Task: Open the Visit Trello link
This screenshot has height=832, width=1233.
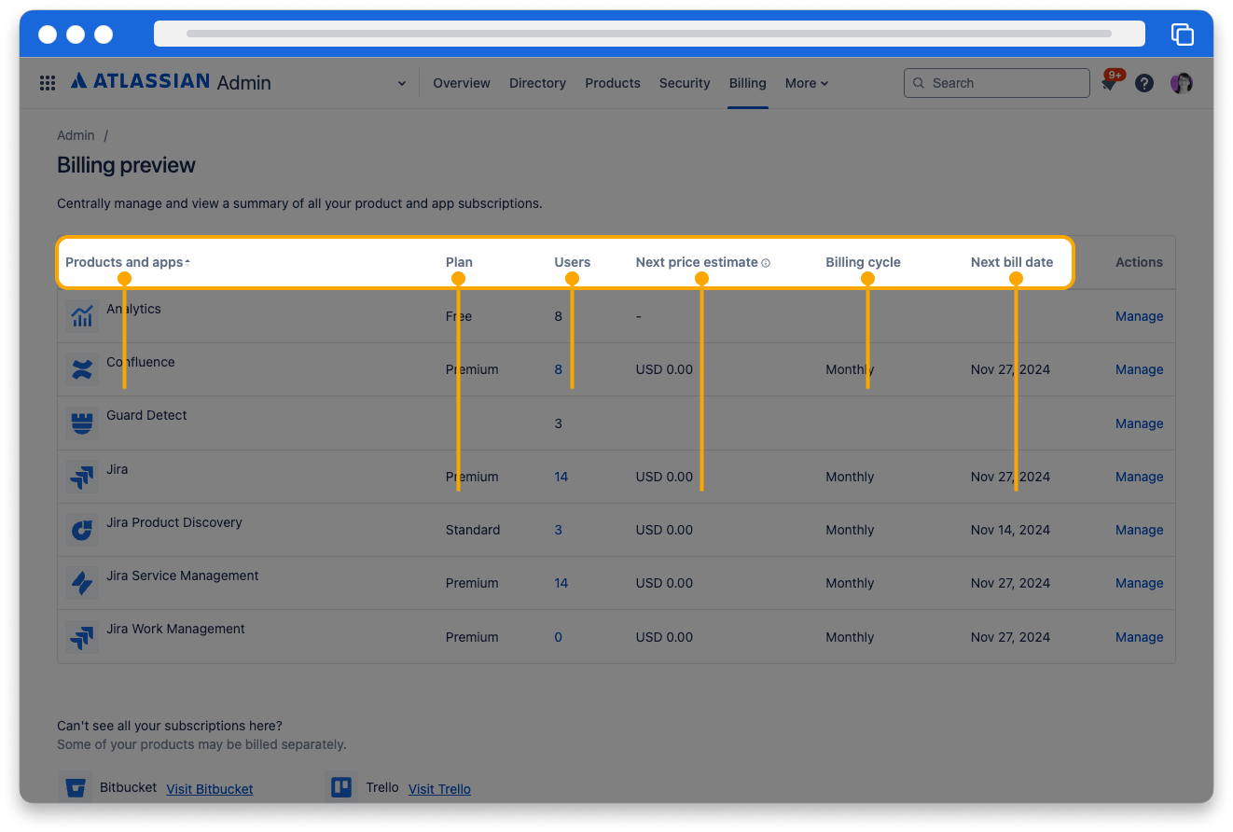Action: click(439, 789)
